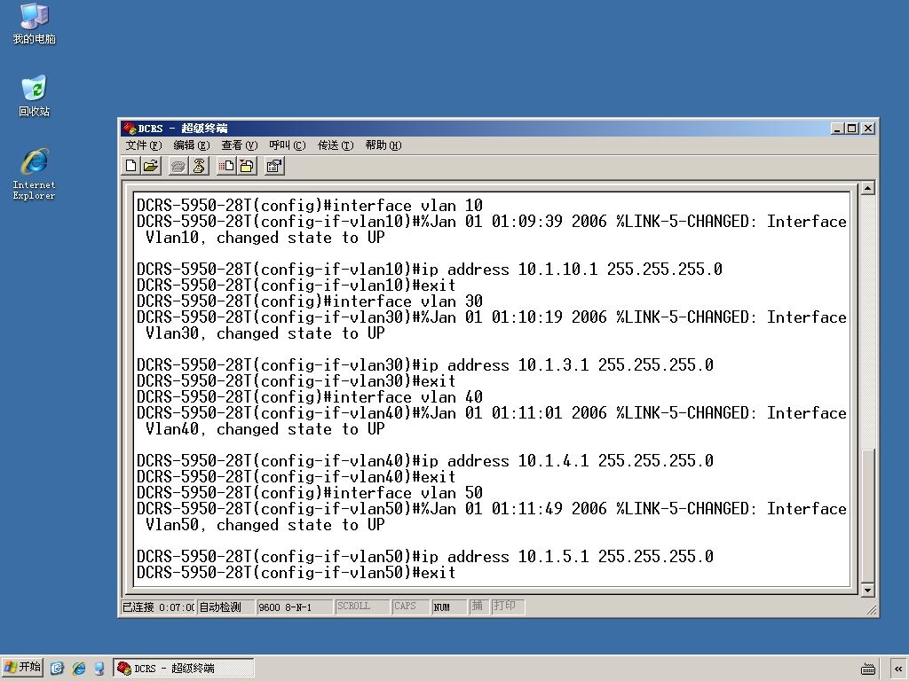Screen dimensions: 909x681
Task: Click the 开始 Start button
Action: pos(22,668)
